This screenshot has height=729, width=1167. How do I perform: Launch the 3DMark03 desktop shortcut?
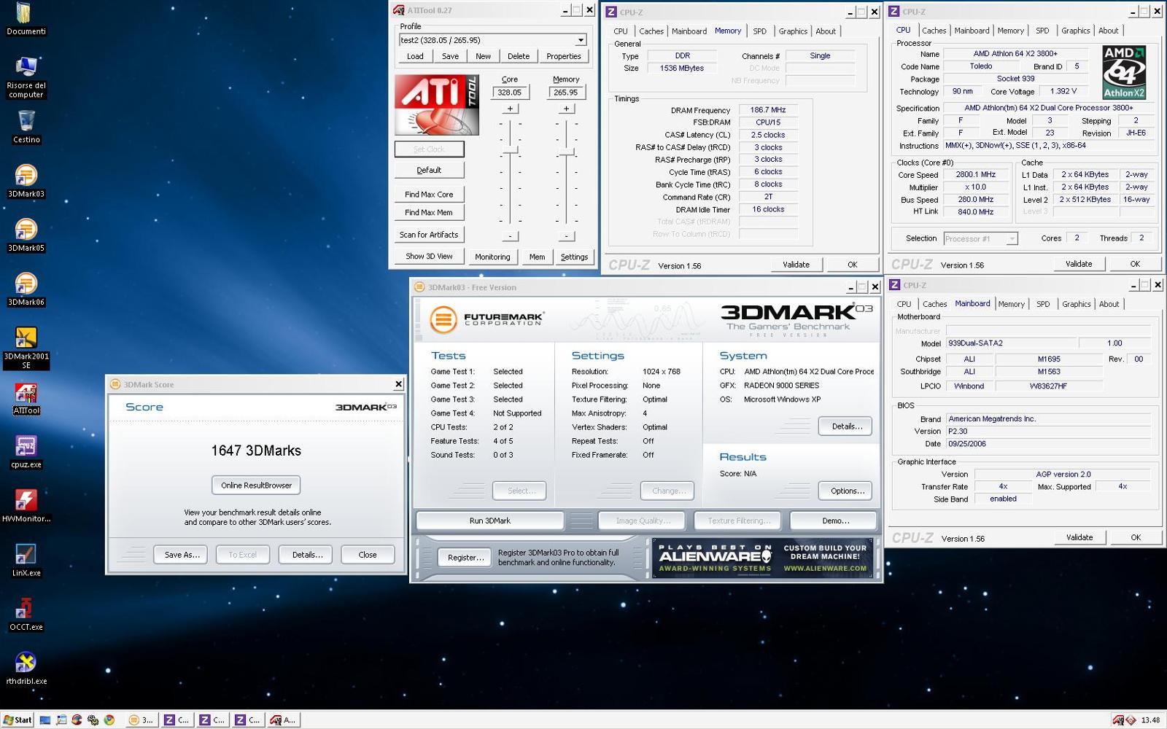[x=26, y=181]
